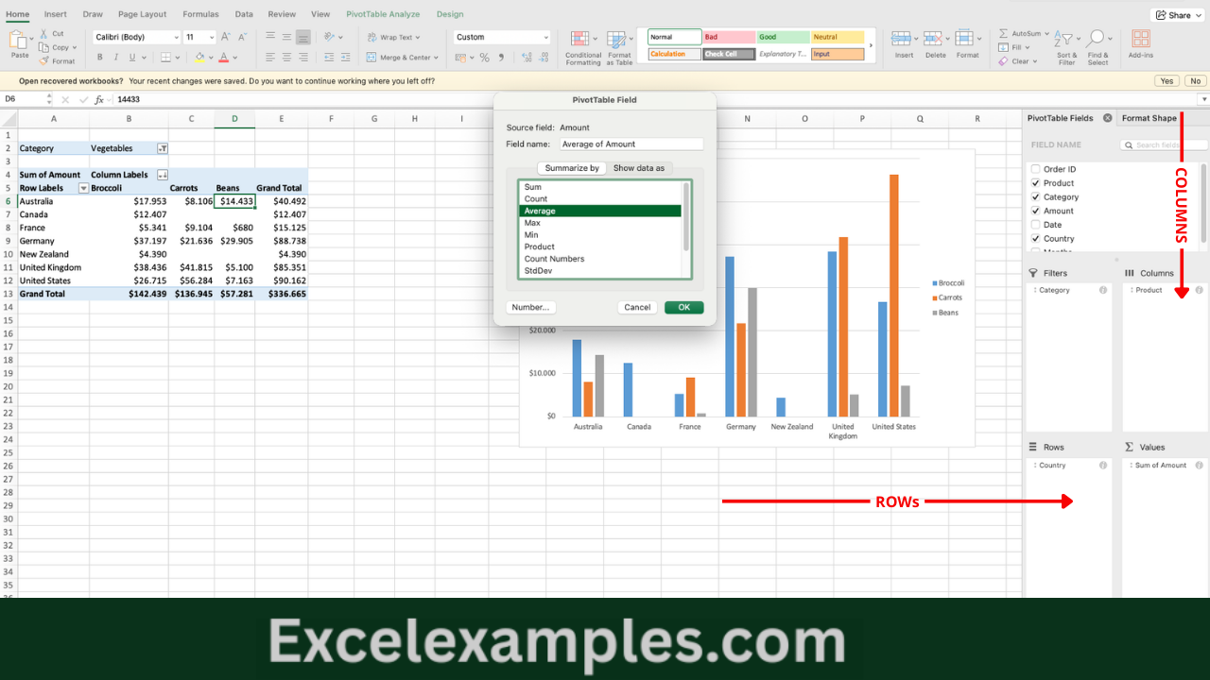
Task: Click the Number button in the dialog
Action: pyautogui.click(x=530, y=307)
